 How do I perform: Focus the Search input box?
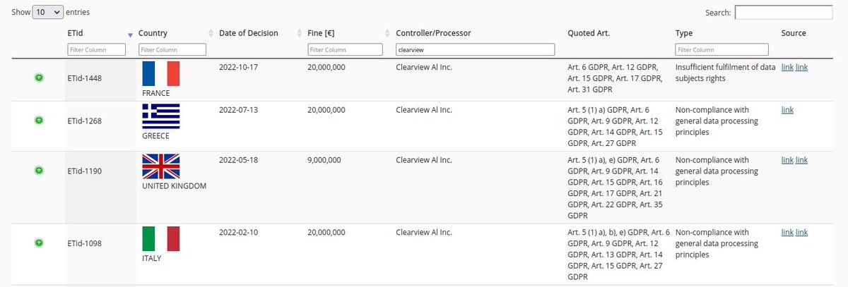784,12
